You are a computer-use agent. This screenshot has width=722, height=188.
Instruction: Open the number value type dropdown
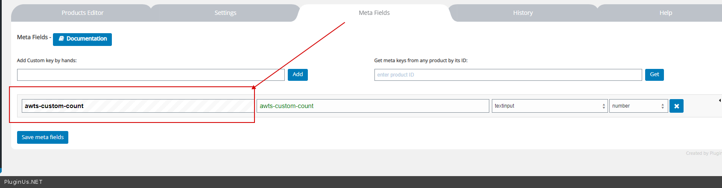[638, 106]
